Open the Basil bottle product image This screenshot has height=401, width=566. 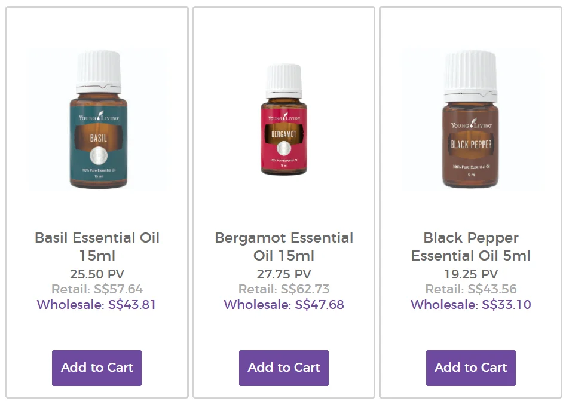click(98, 120)
